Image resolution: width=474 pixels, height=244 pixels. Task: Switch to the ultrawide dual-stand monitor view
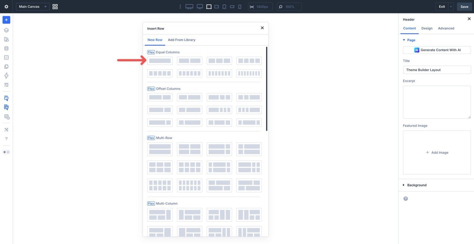coord(189,6)
